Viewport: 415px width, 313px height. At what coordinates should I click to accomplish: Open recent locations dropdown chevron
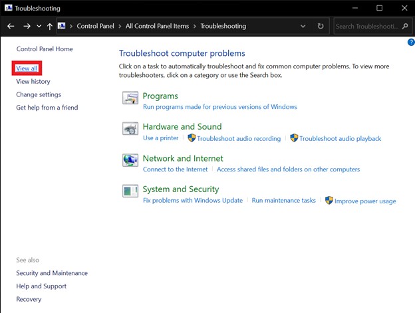click(x=39, y=26)
